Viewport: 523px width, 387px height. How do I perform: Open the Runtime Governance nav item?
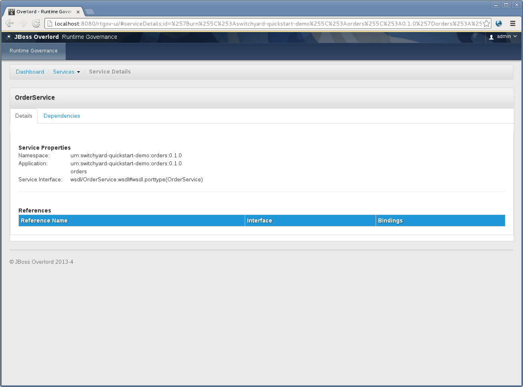[34, 51]
